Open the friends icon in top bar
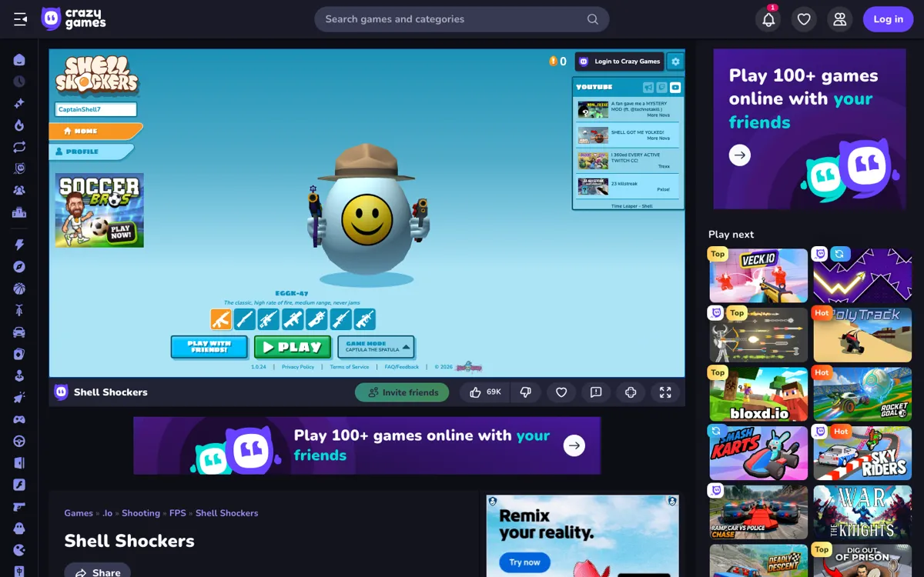Image resolution: width=924 pixels, height=577 pixels. (839, 19)
